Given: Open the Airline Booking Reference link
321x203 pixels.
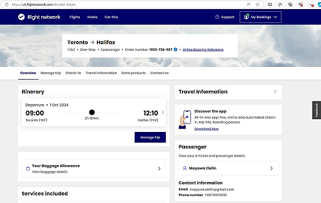Looking at the screenshot, I should tap(203, 50).
